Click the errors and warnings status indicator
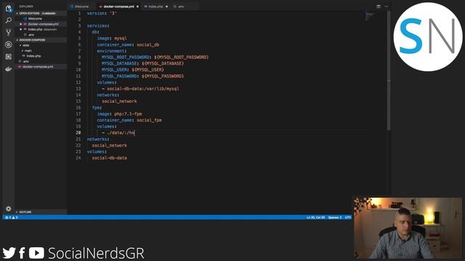 point(12,217)
